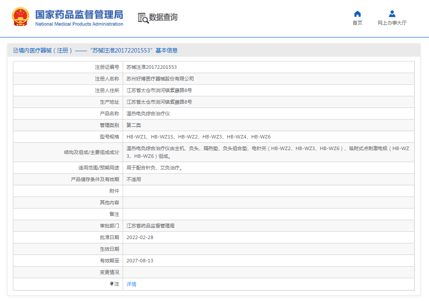Viewport: 429px width, 301px height.
Task: Click the 第二类 category value
Action: click(x=134, y=125)
